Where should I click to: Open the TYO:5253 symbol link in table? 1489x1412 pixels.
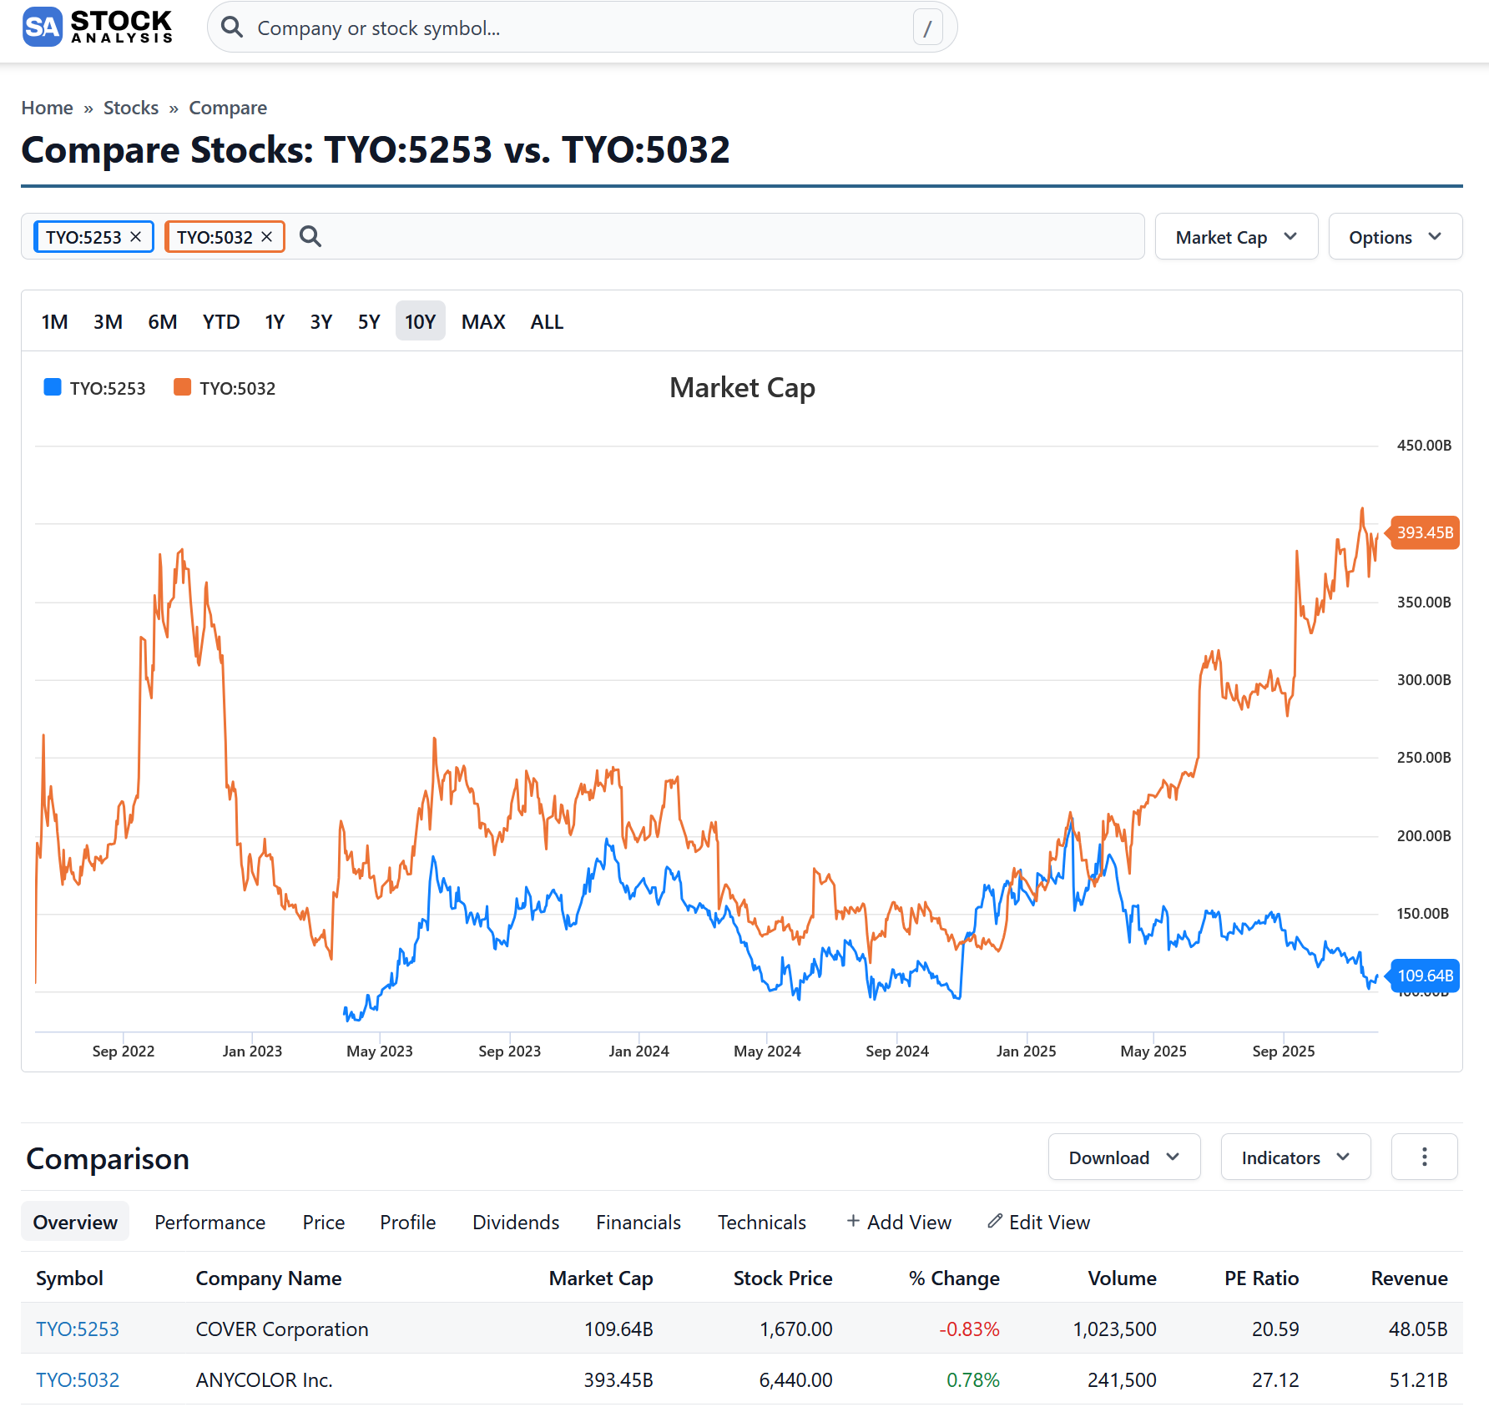(78, 1329)
